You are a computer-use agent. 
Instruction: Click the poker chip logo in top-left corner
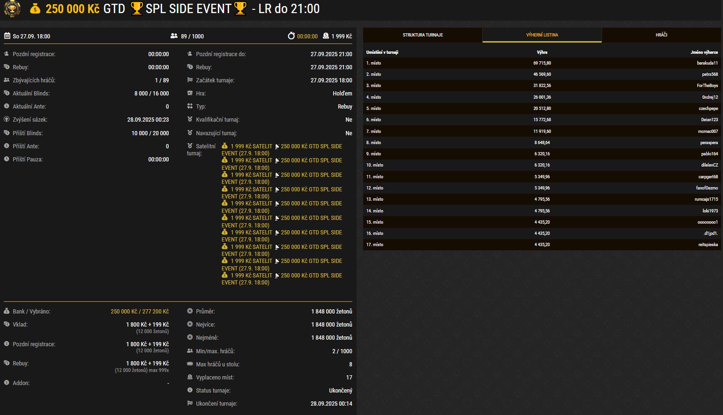point(12,8)
